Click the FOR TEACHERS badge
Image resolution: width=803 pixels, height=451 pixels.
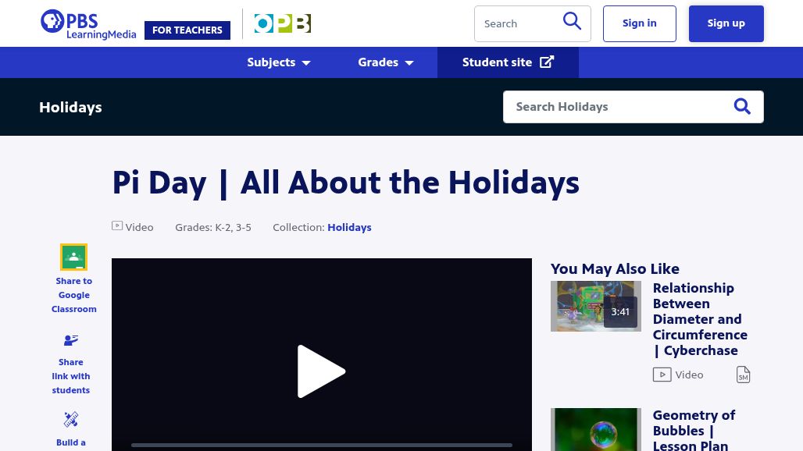(x=187, y=30)
